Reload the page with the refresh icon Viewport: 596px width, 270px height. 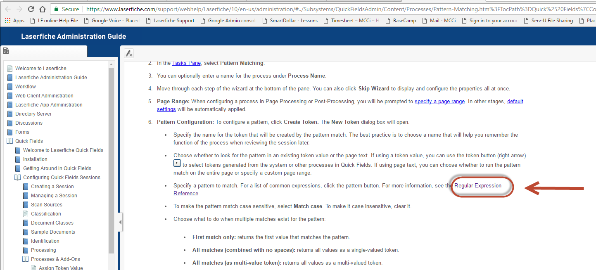pos(31,9)
